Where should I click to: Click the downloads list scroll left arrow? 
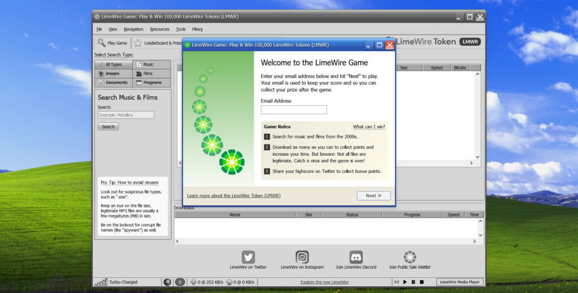(x=177, y=241)
